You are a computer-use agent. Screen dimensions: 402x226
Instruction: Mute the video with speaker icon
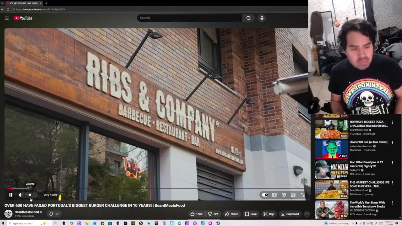coord(20,195)
